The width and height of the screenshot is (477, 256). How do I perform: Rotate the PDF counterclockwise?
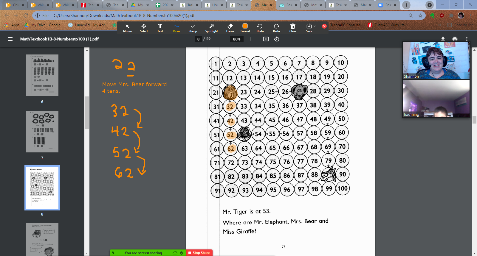277,39
